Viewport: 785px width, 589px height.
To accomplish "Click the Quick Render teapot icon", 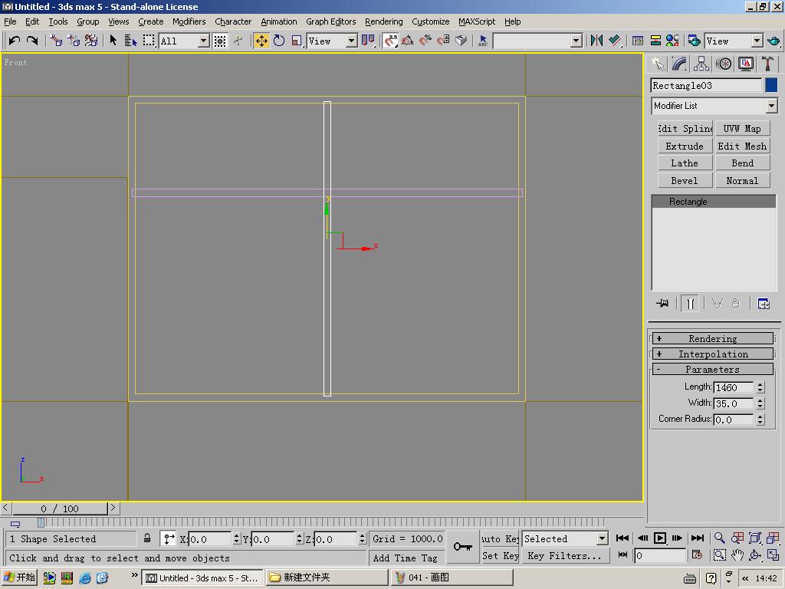I will pos(774,41).
